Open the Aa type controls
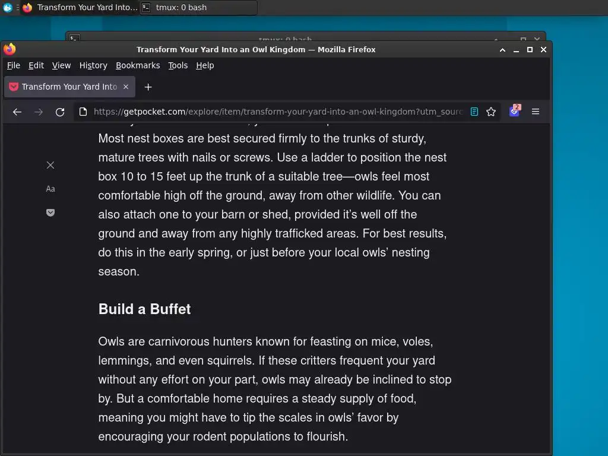Image resolution: width=608 pixels, height=456 pixels. (50, 189)
